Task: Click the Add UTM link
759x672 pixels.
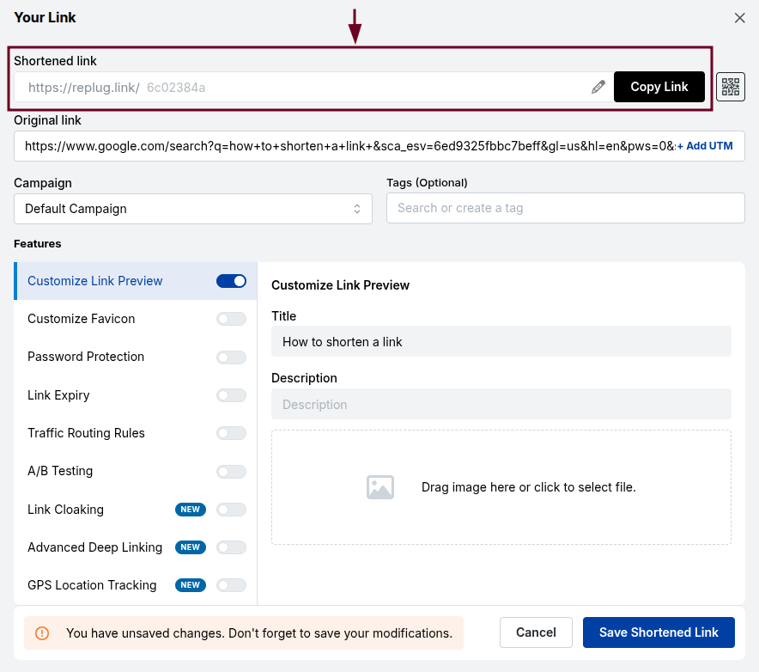Action: [706, 145]
